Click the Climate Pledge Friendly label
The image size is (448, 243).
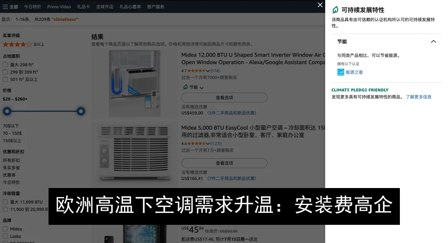pos(360,90)
